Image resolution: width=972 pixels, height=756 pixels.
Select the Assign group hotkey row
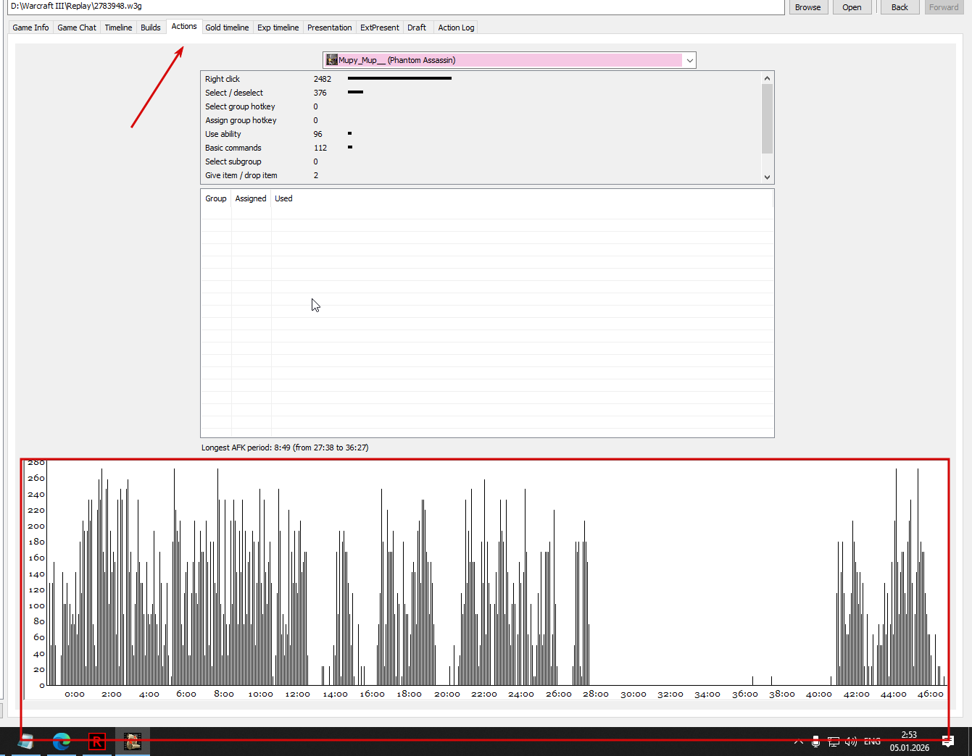click(x=481, y=120)
